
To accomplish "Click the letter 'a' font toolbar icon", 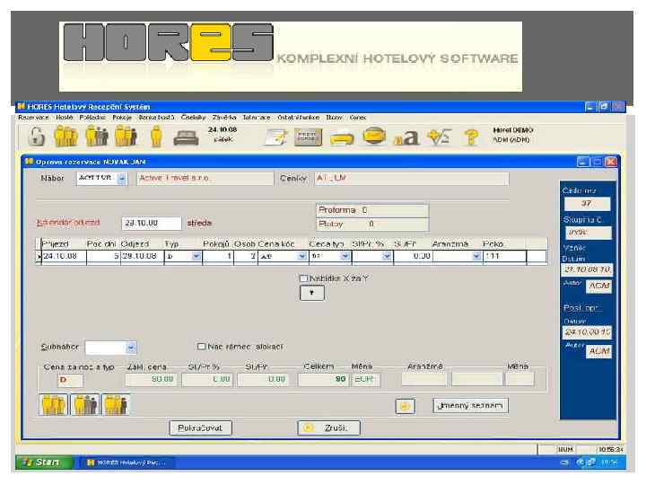I will [x=406, y=137].
